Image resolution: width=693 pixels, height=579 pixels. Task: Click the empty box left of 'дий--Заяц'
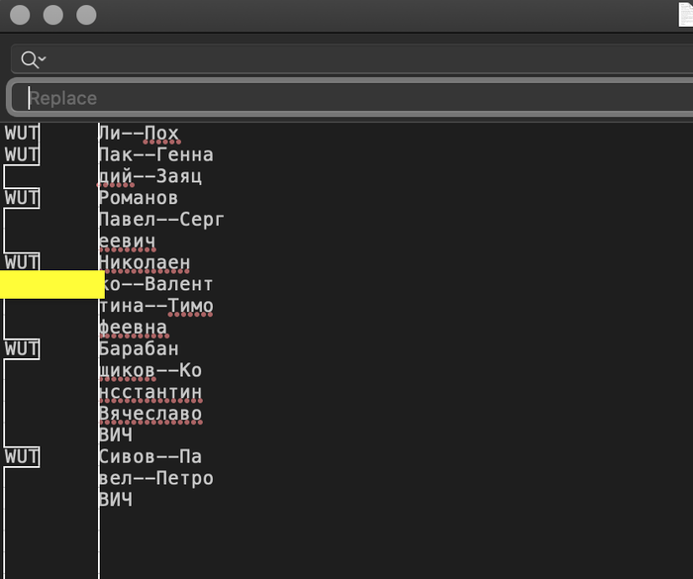[21, 176]
